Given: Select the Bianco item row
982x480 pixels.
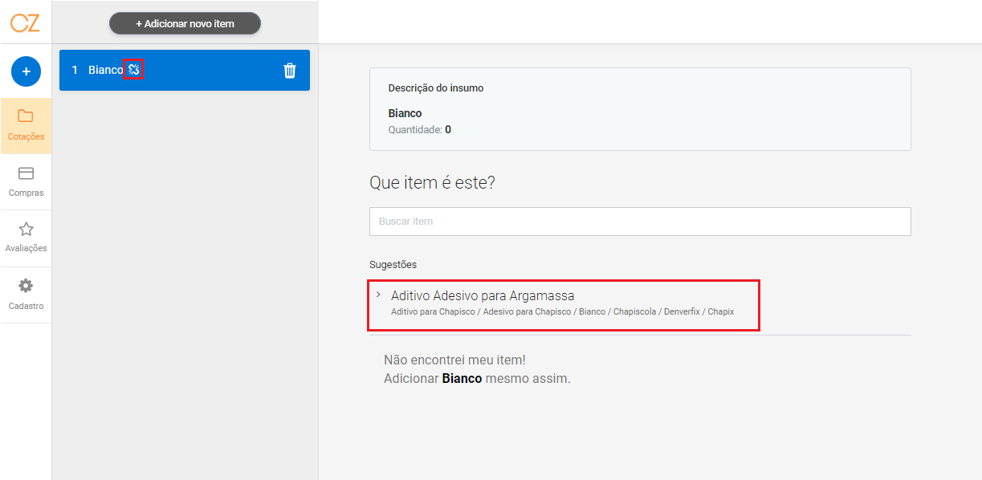Looking at the screenshot, I should point(185,70).
